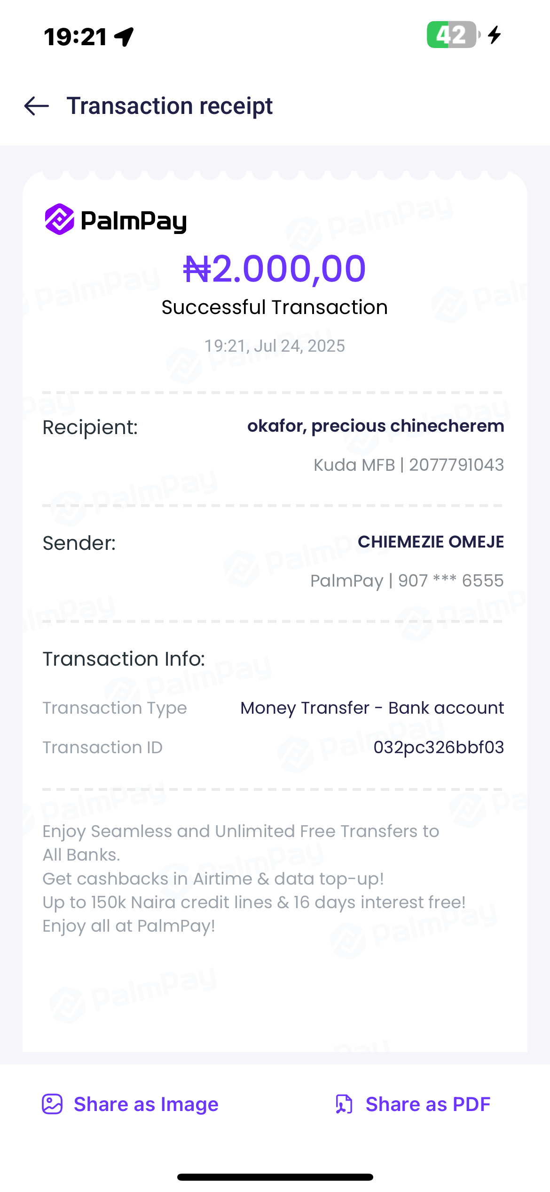The image size is (550, 1192).
Task: Tap the Share as PDF document icon
Action: click(344, 1104)
